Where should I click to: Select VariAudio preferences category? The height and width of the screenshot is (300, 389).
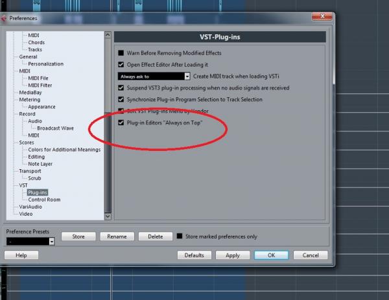[x=30, y=207]
